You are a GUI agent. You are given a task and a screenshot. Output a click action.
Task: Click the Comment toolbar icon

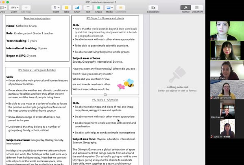pyautogui.click(x=121, y=7)
